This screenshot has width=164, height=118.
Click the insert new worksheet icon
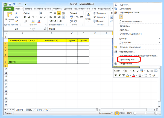coord(47,110)
